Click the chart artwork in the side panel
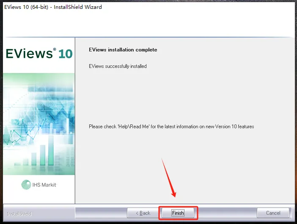 pyautogui.click(x=39, y=124)
